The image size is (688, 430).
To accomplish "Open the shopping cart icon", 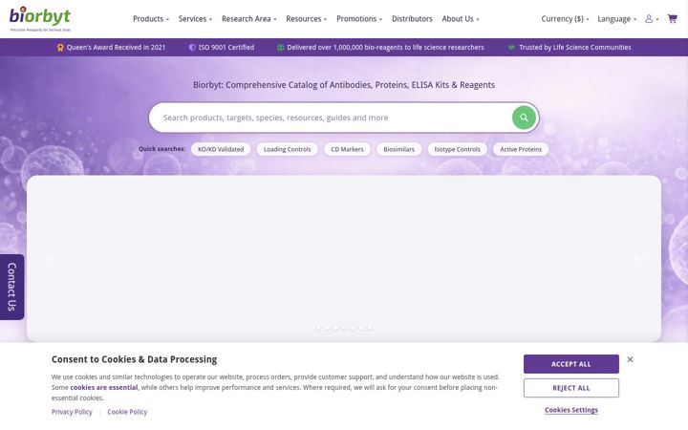I will point(672,19).
